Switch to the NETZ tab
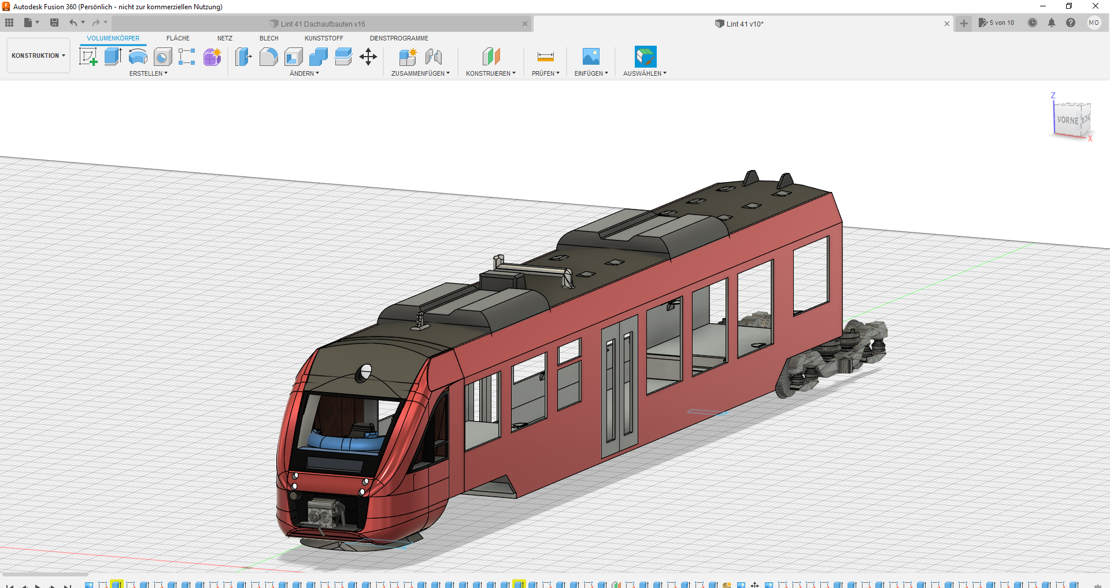 (x=225, y=38)
